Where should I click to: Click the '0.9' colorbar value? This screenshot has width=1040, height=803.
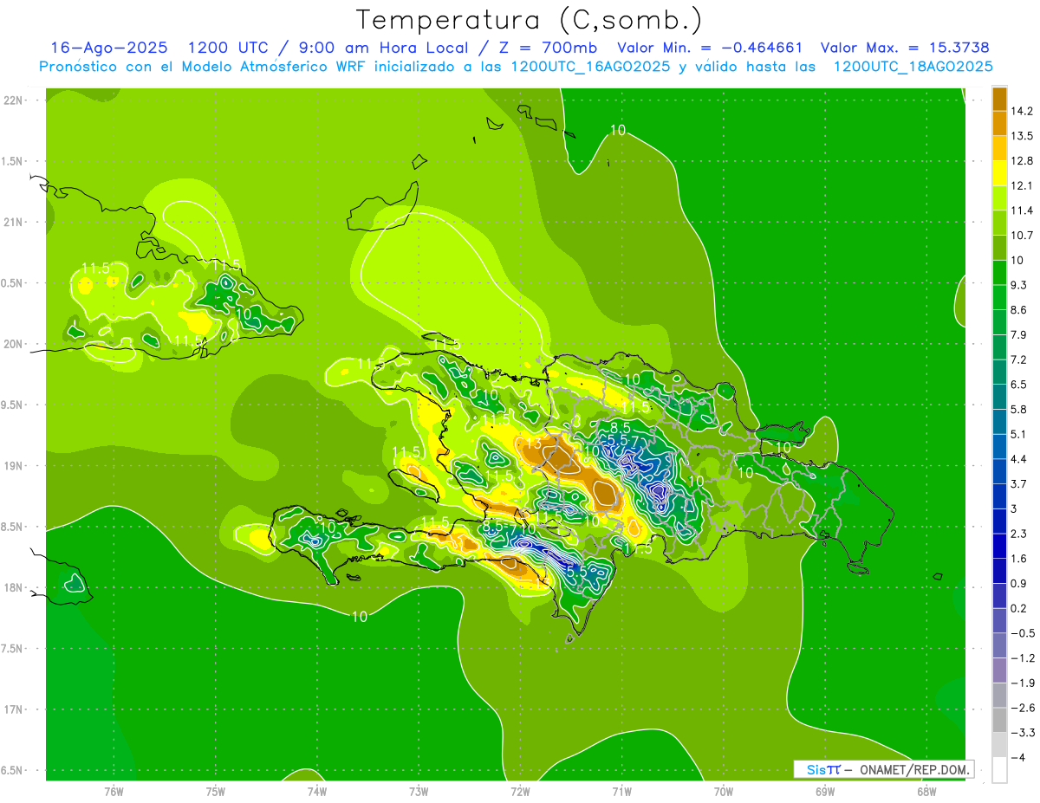pyautogui.click(x=1019, y=584)
